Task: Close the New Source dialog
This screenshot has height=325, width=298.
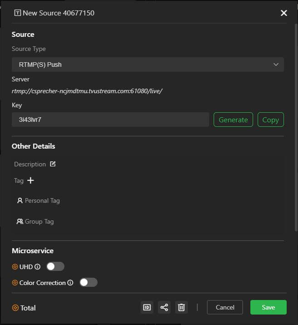Action: click(x=284, y=13)
